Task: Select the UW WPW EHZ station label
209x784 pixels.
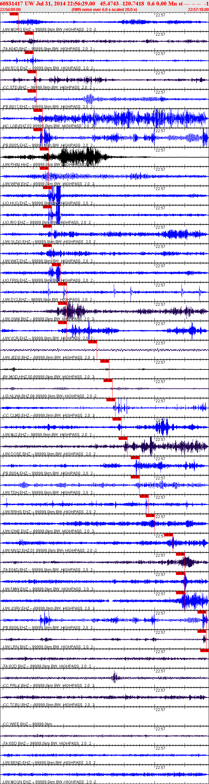Action: [x=16, y=184]
